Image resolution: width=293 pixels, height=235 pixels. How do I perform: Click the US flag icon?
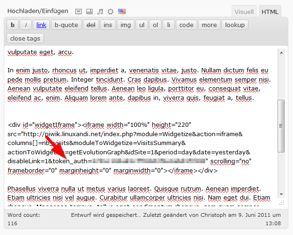121,11
